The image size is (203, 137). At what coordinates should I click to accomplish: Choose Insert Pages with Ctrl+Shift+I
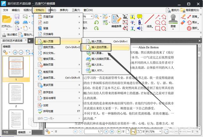click(106, 41)
